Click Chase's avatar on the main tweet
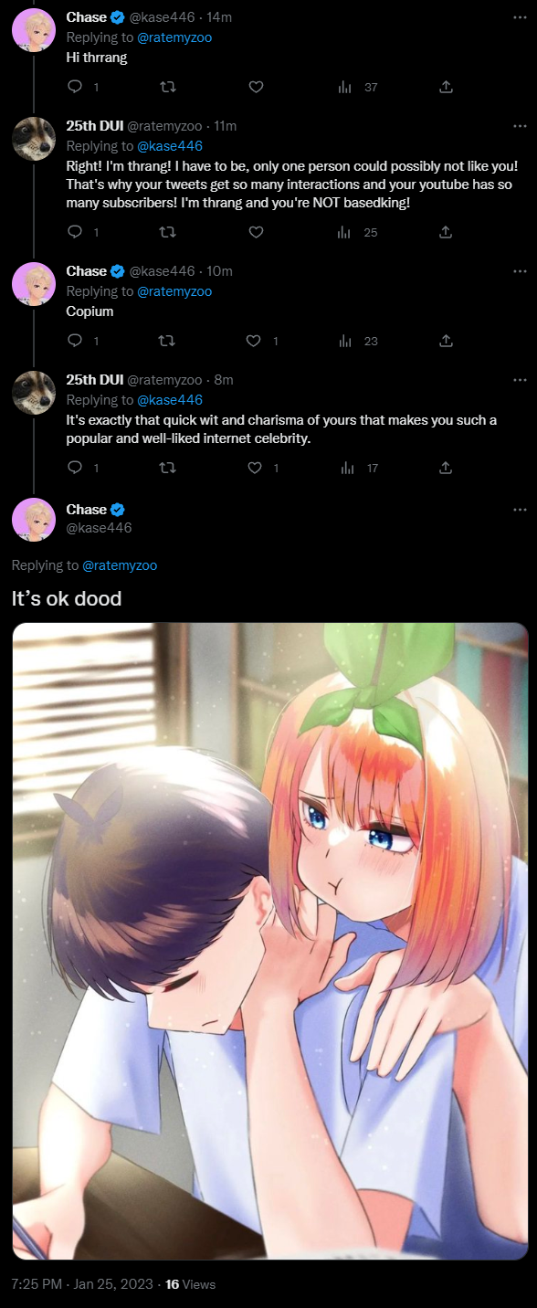This screenshot has width=537, height=1308. coord(34,519)
